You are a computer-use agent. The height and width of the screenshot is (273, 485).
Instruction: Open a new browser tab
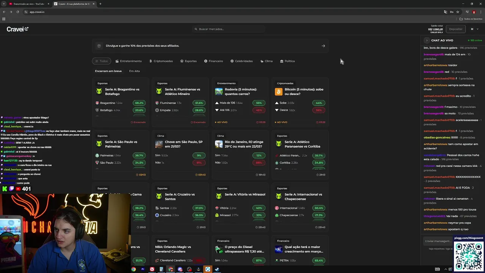tap(100, 4)
